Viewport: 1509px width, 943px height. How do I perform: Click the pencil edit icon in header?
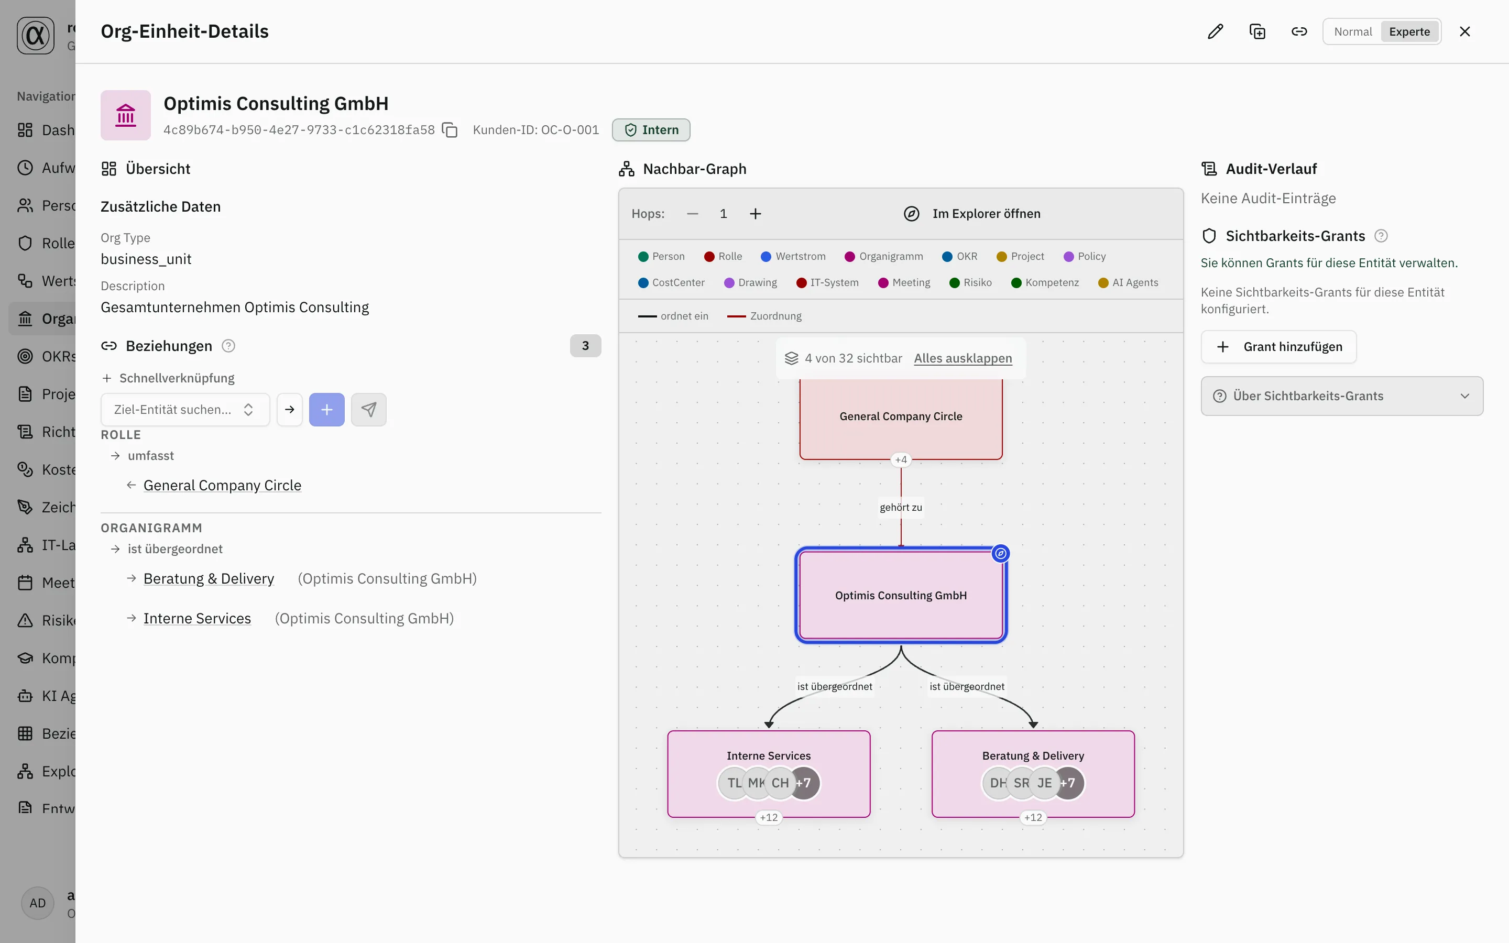1215,32
